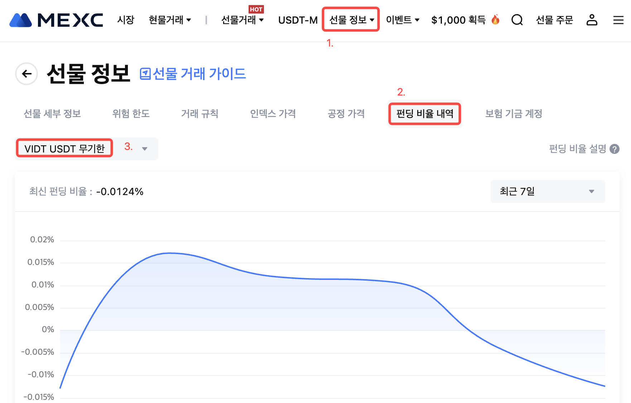This screenshot has width=631, height=403.
Task: Expand the 현물거래 dropdown menu
Action: 170,20
